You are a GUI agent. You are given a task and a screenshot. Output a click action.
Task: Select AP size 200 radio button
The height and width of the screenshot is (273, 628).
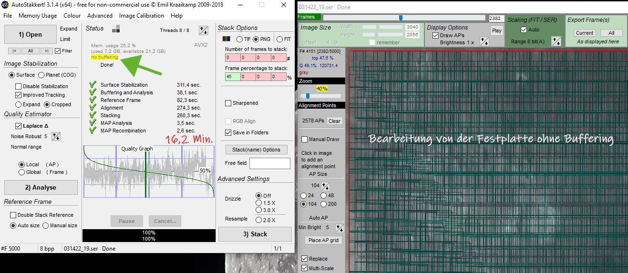pos(324,204)
